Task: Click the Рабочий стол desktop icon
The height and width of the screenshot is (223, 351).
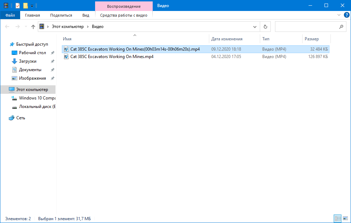Action: point(14,53)
